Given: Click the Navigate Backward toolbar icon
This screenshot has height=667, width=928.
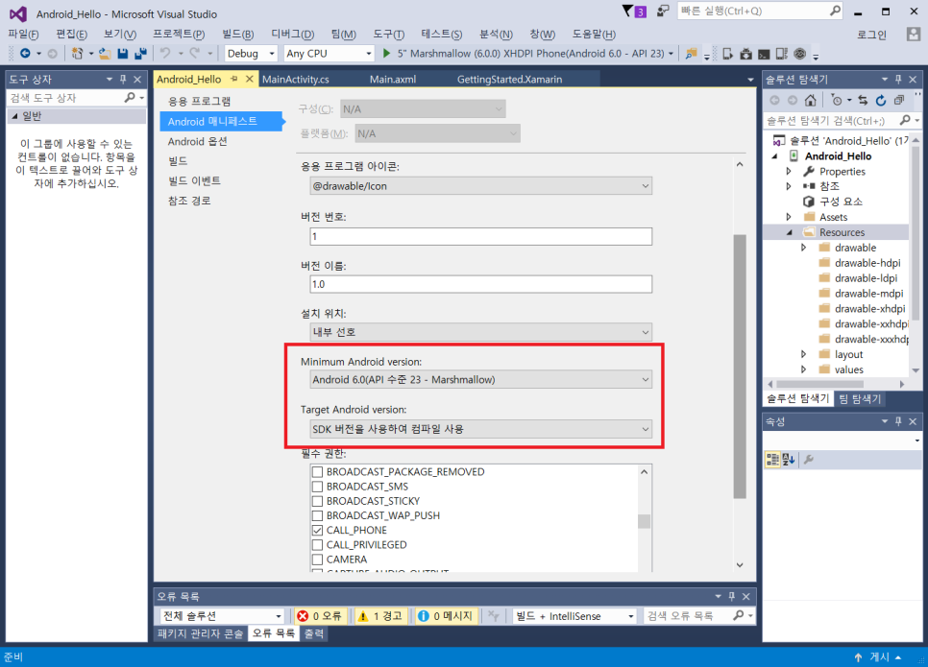Looking at the screenshot, I should coord(25,53).
